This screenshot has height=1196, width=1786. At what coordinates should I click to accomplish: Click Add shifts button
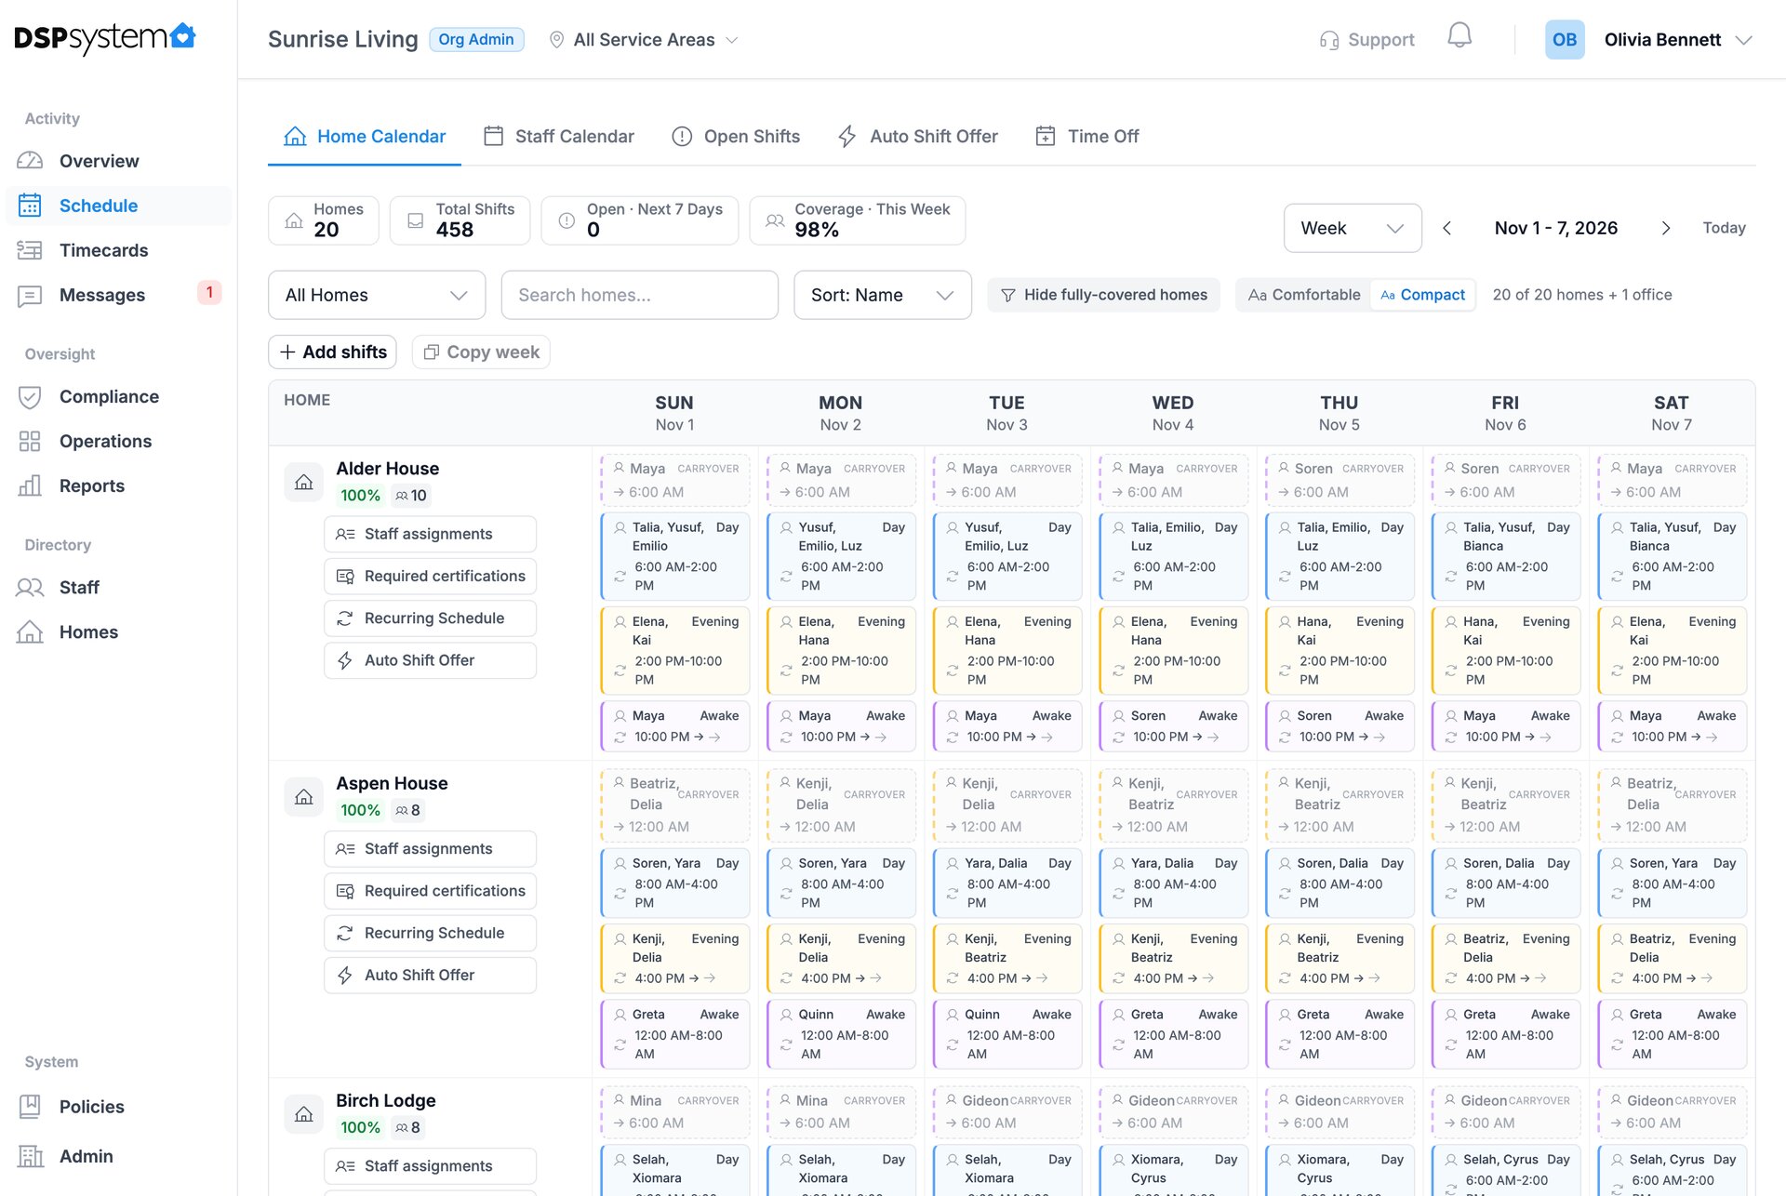[x=333, y=352]
